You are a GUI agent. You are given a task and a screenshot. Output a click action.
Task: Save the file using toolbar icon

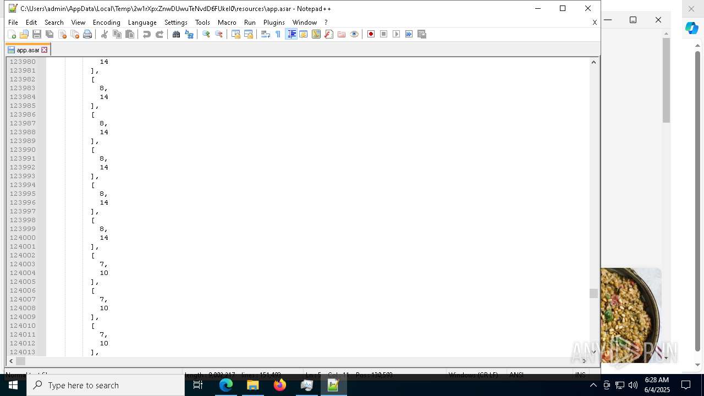37,34
